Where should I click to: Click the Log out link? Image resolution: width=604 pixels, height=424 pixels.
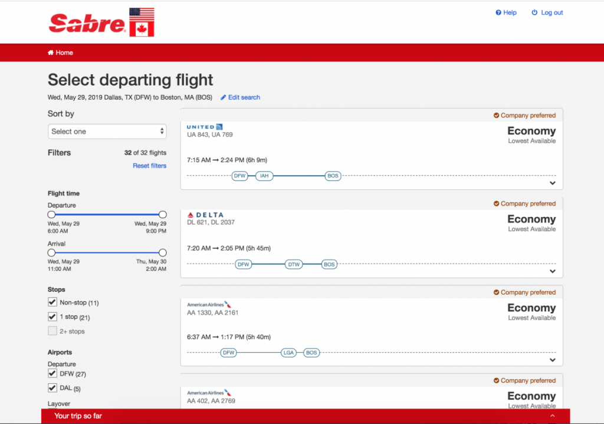(547, 13)
